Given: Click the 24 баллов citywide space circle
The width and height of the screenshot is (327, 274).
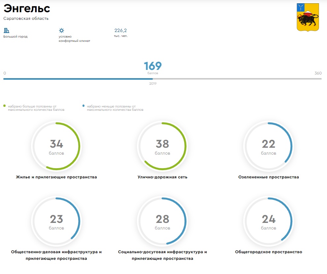Looking at the screenshot, I should point(268,221).
